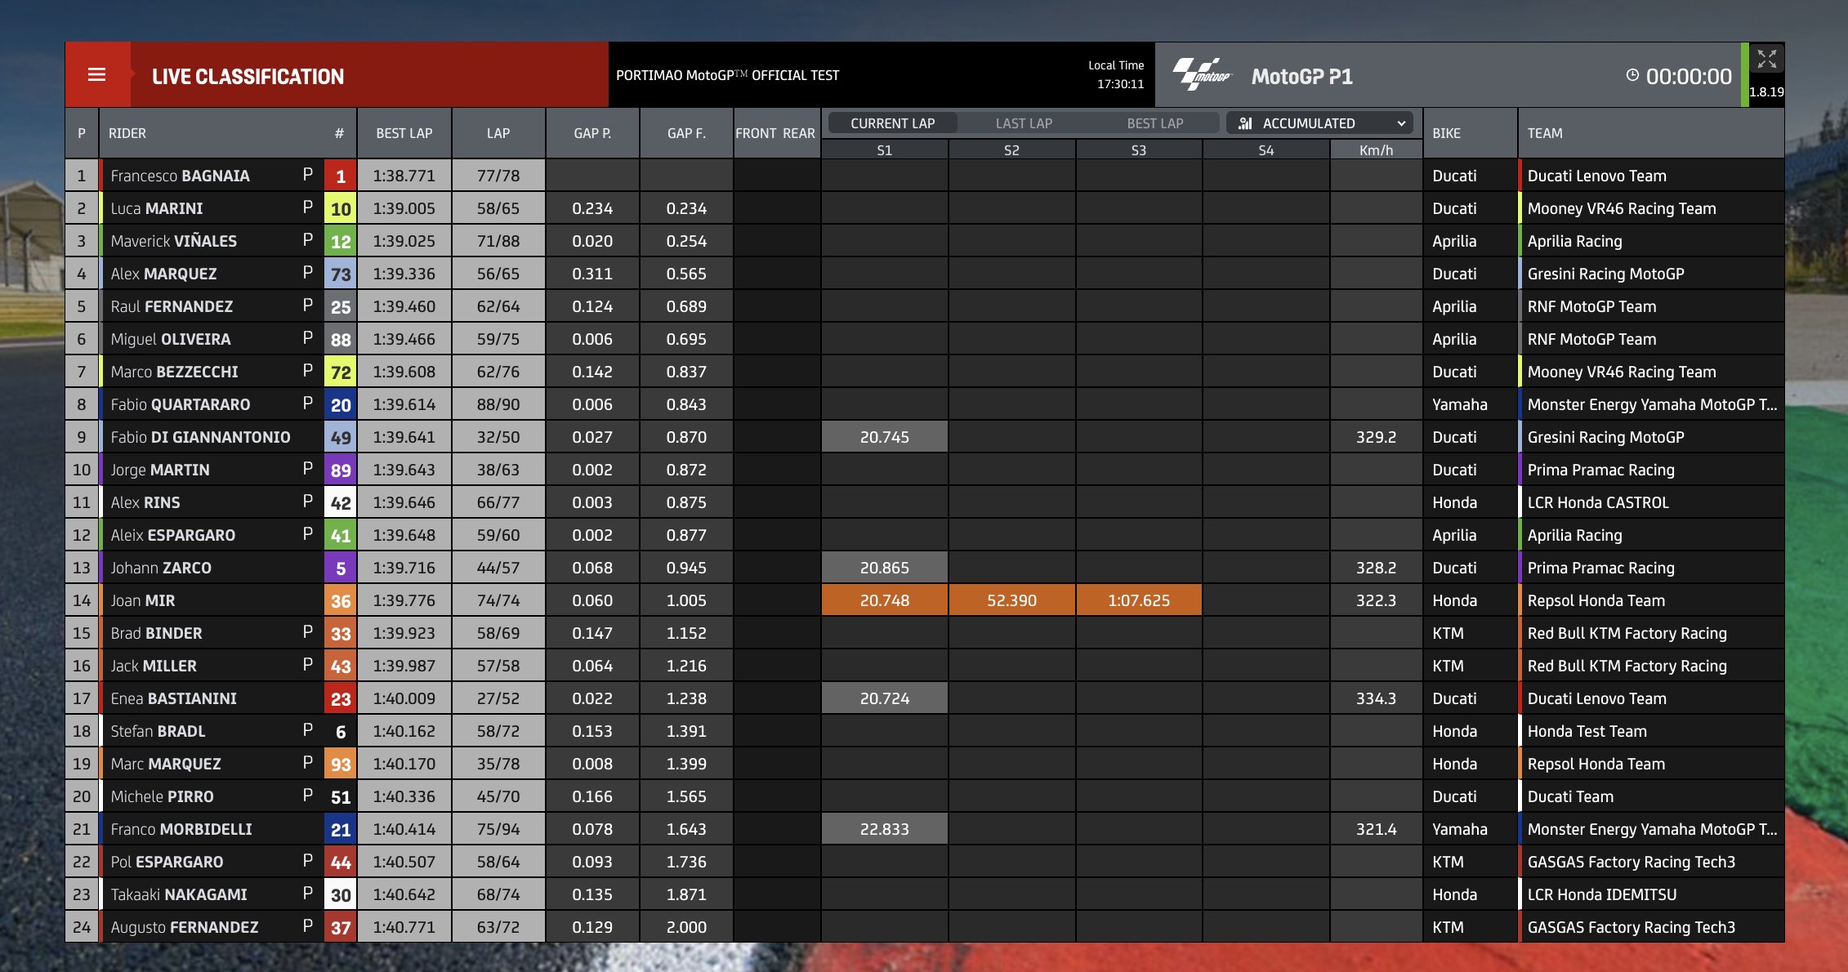This screenshot has height=972, width=1848.
Task: Click Morbidelli's S1 time 22.833
Action: [x=885, y=829]
